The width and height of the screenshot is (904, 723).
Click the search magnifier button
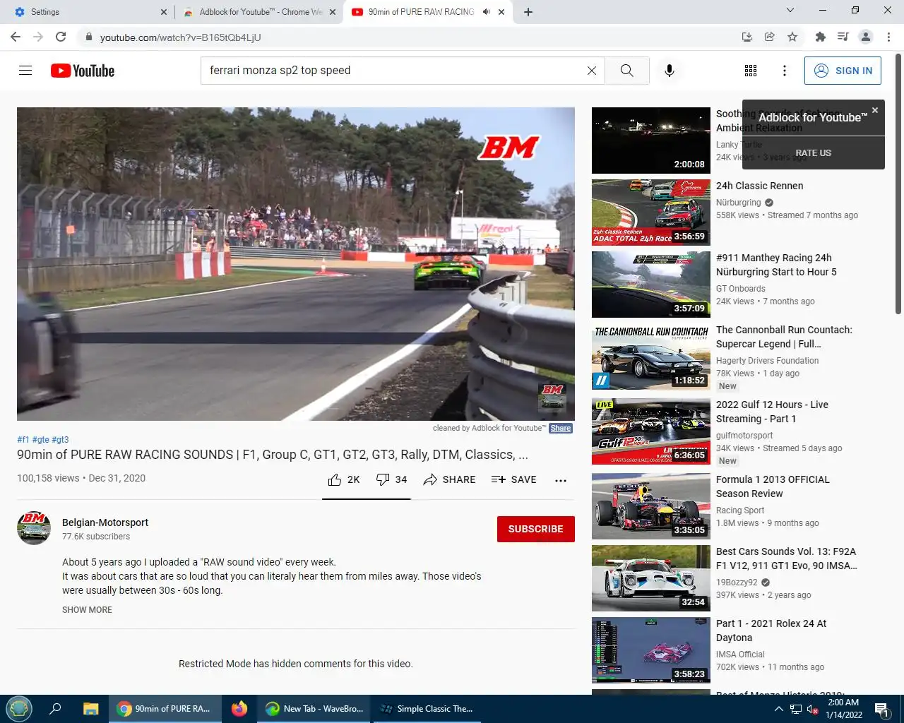click(x=626, y=71)
